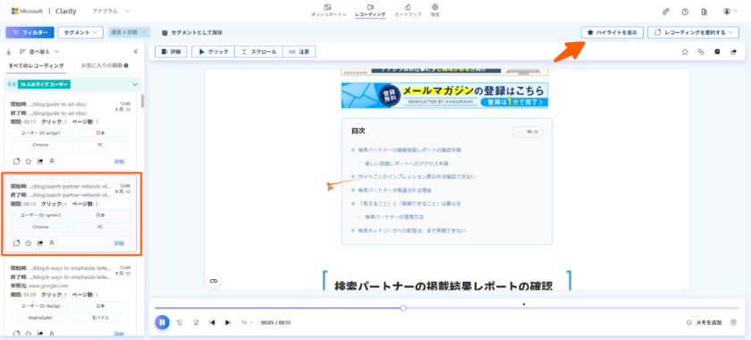
Task: Click the recordings list scrollbar
Action: (142, 102)
